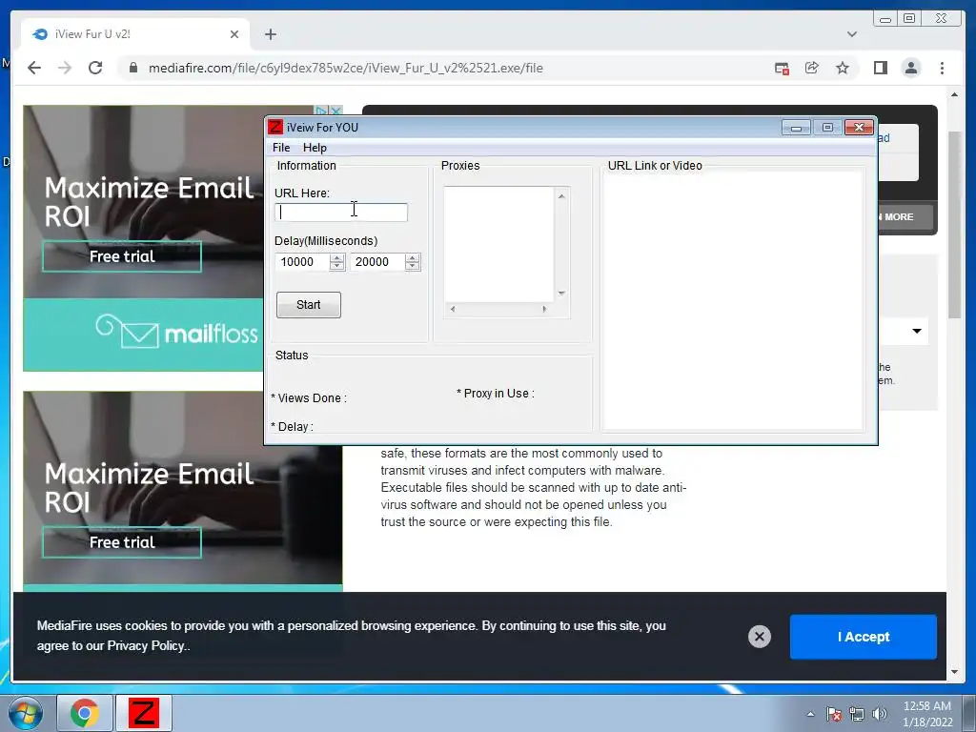Expand the dropdown arrow on MediaFire page
This screenshot has width=976, height=732.
pyautogui.click(x=917, y=331)
